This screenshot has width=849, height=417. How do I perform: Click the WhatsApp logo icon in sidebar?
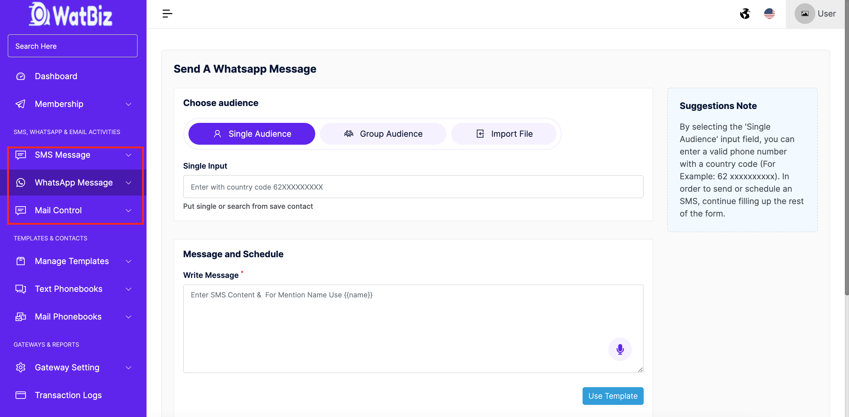(x=21, y=183)
